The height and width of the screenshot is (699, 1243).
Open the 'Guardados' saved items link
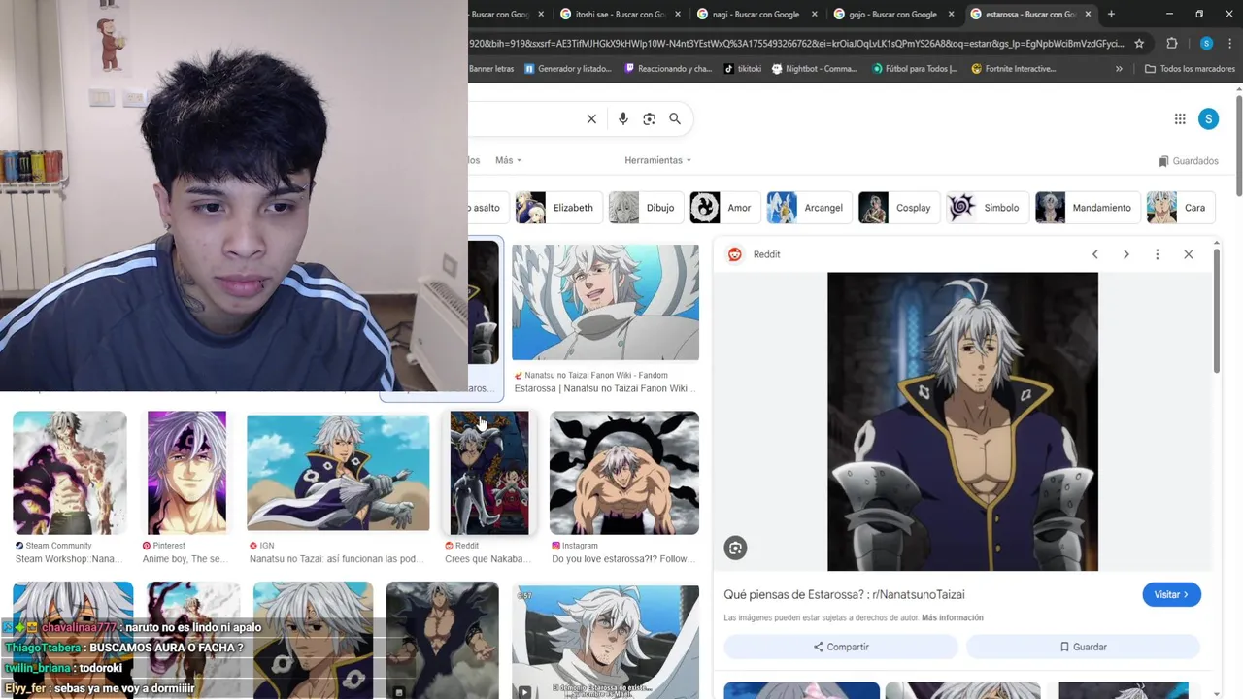[1189, 161]
